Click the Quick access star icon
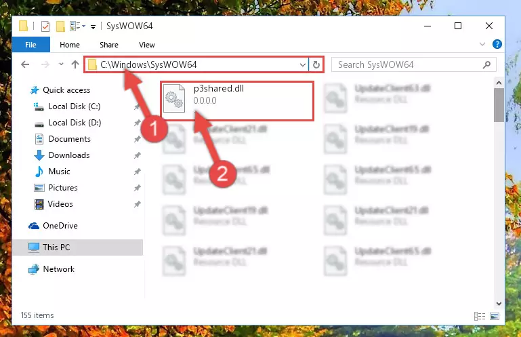 click(35, 90)
